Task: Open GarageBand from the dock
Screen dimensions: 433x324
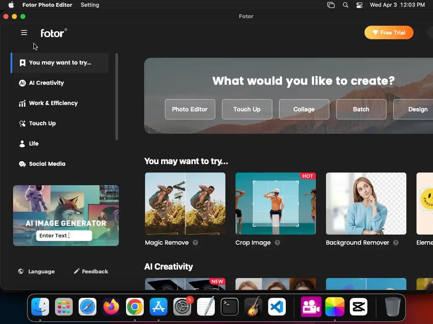Action: click(x=253, y=307)
